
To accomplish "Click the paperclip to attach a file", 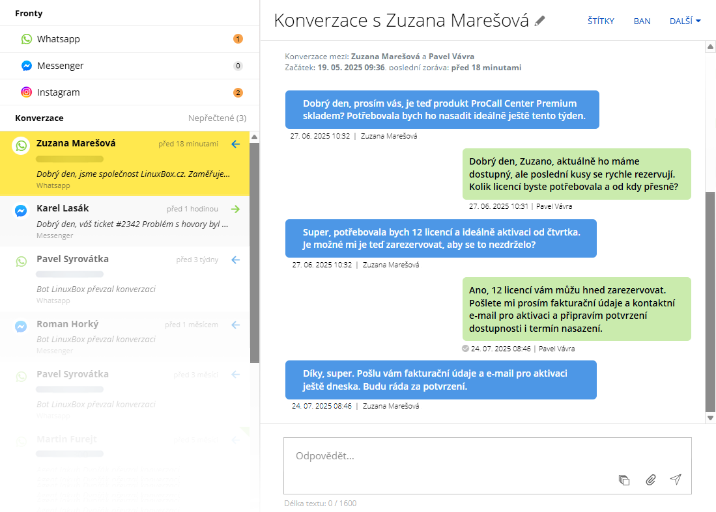I will click(650, 479).
